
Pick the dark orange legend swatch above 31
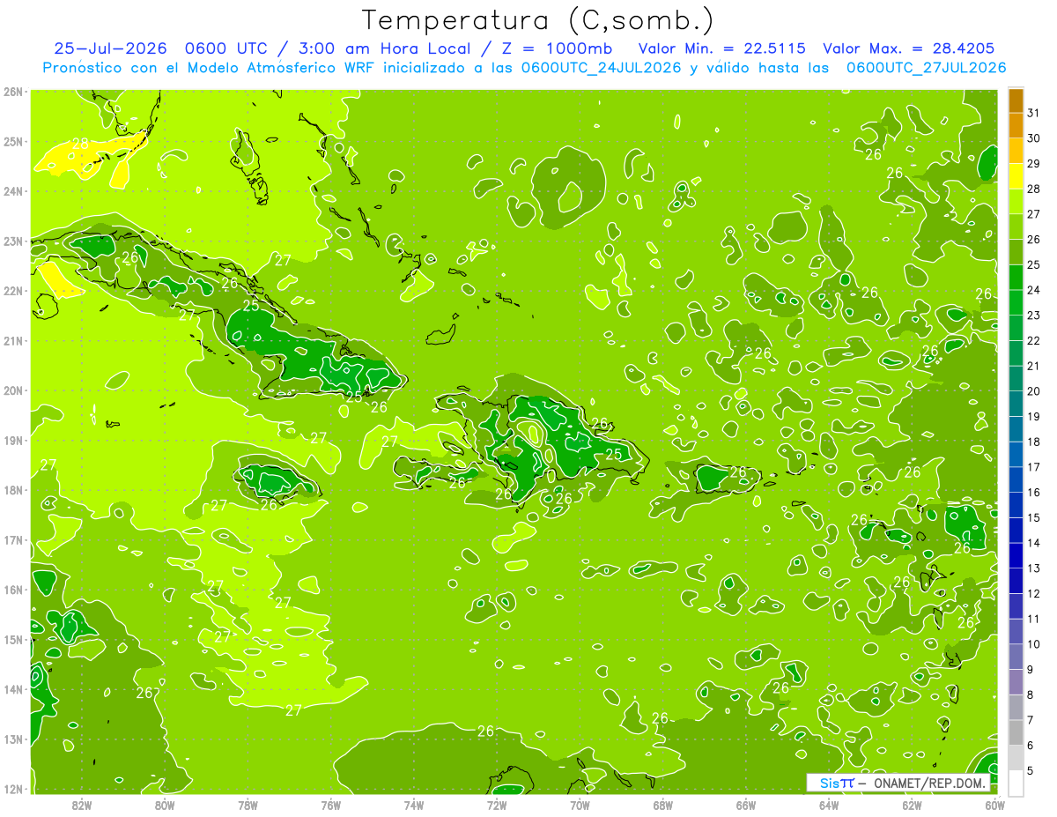pyautogui.click(x=1016, y=100)
